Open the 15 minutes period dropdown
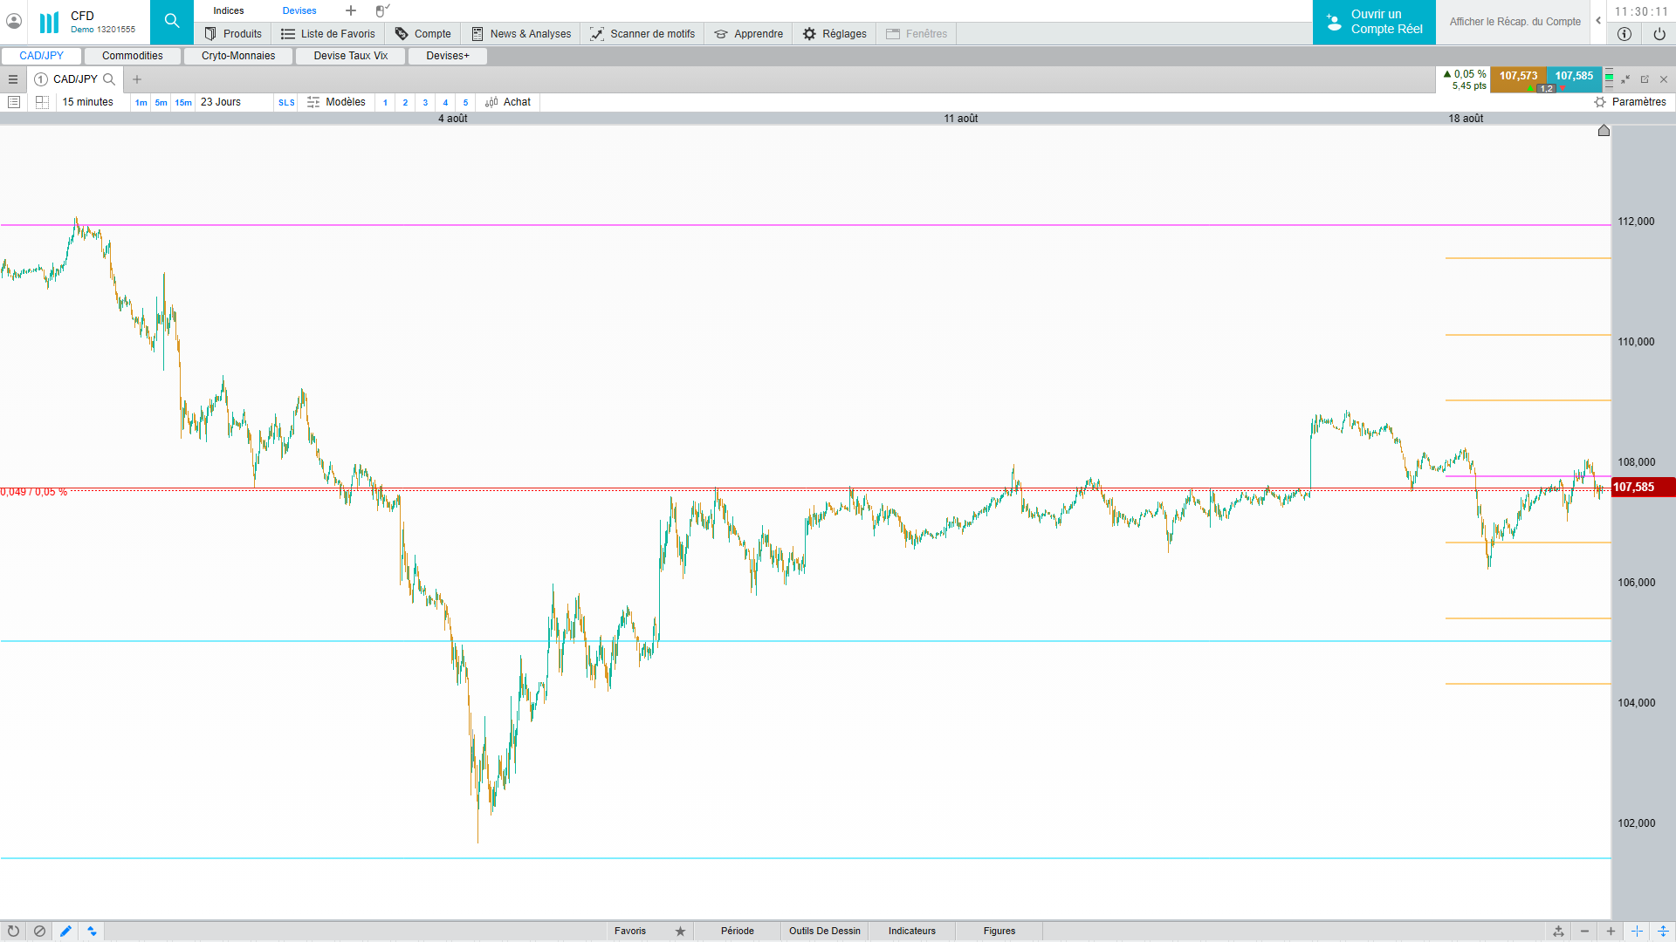 [87, 102]
